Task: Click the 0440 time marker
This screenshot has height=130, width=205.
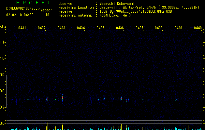Action: tap(198, 28)
